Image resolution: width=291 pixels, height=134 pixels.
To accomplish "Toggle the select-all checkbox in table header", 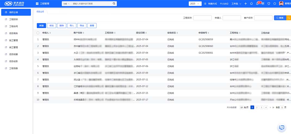I will 38,33.
